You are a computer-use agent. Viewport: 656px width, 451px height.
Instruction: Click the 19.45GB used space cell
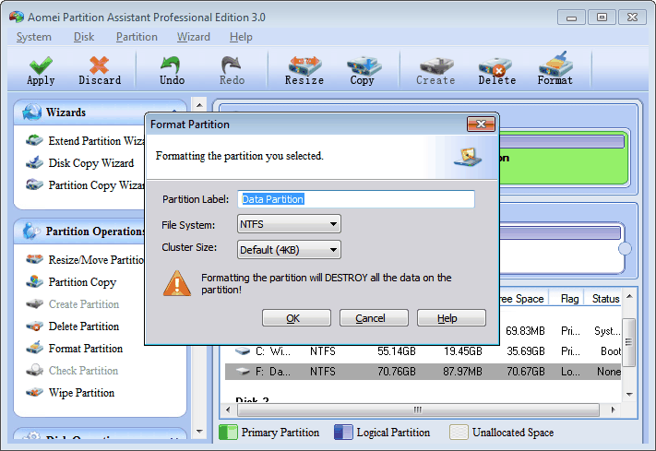(x=463, y=351)
